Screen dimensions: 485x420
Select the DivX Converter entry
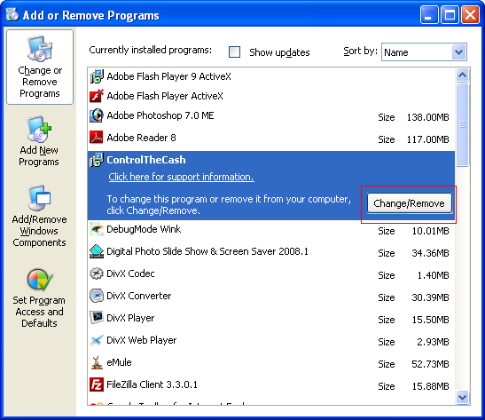[271, 297]
